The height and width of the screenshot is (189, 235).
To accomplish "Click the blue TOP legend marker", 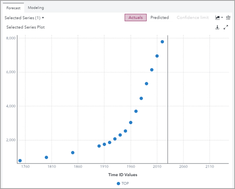I will [x=119, y=183].
